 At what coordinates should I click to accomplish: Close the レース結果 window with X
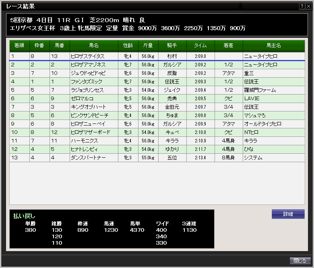pos(308,6)
